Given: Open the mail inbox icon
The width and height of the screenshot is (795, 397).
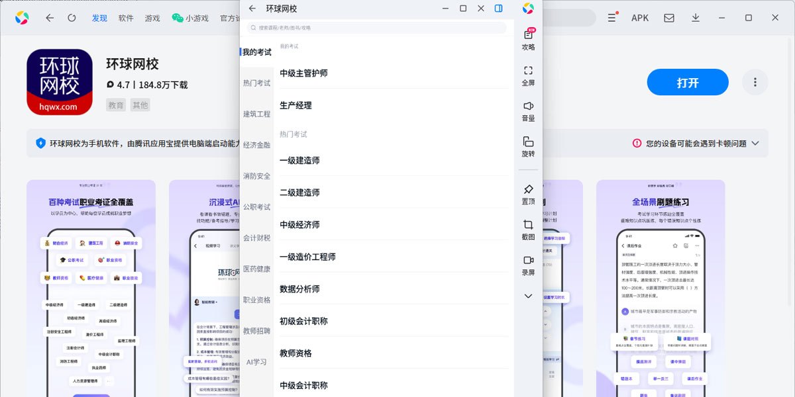Looking at the screenshot, I should 669,18.
